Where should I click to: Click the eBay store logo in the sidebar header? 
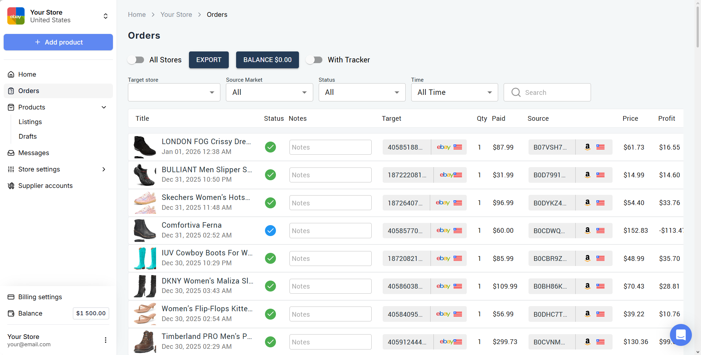point(16,16)
